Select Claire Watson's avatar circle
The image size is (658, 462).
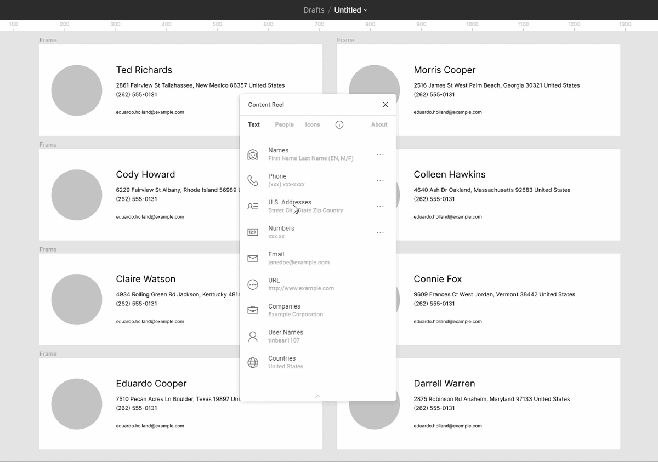tap(77, 300)
